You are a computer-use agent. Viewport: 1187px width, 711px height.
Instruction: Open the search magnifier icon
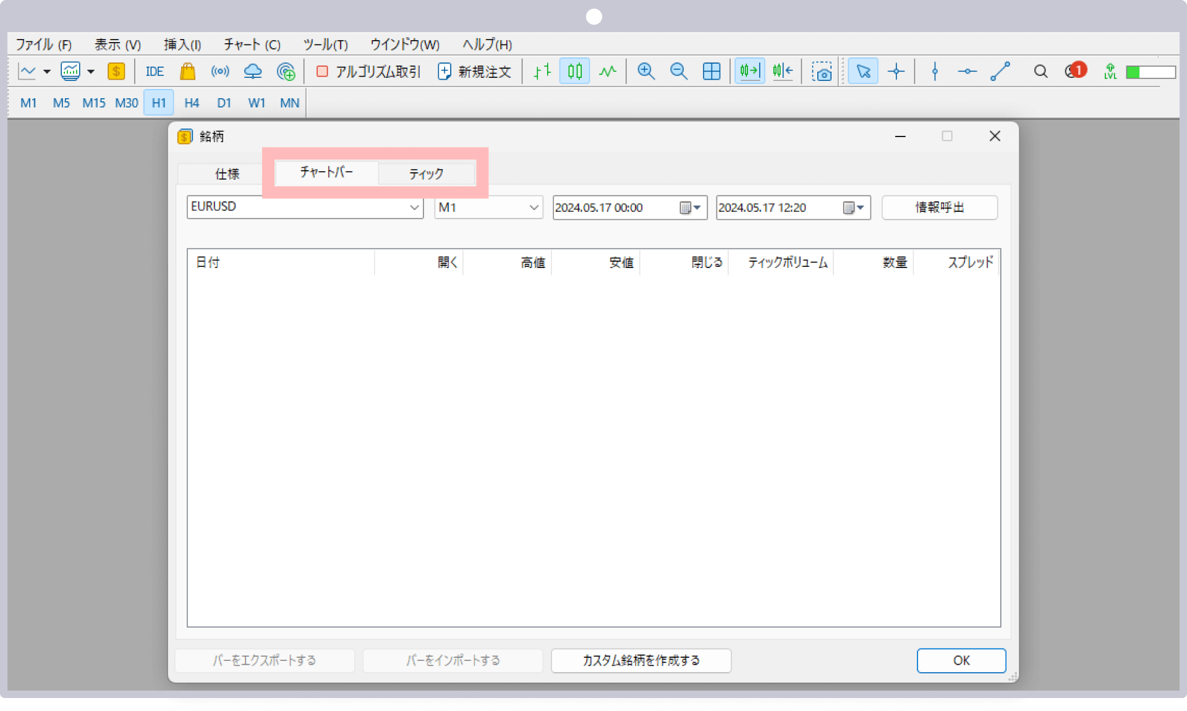[1040, 72]
